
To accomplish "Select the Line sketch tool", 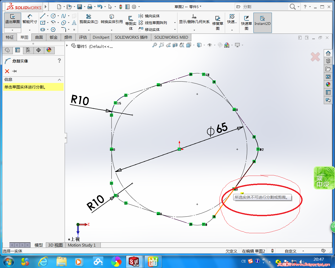I will (x=43, y=16).
